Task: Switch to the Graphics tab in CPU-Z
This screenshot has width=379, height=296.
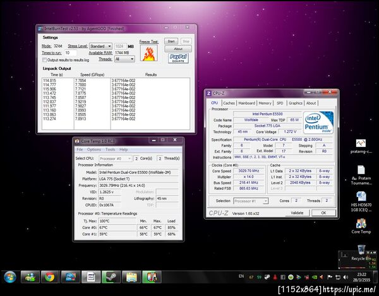Action: 295,103
